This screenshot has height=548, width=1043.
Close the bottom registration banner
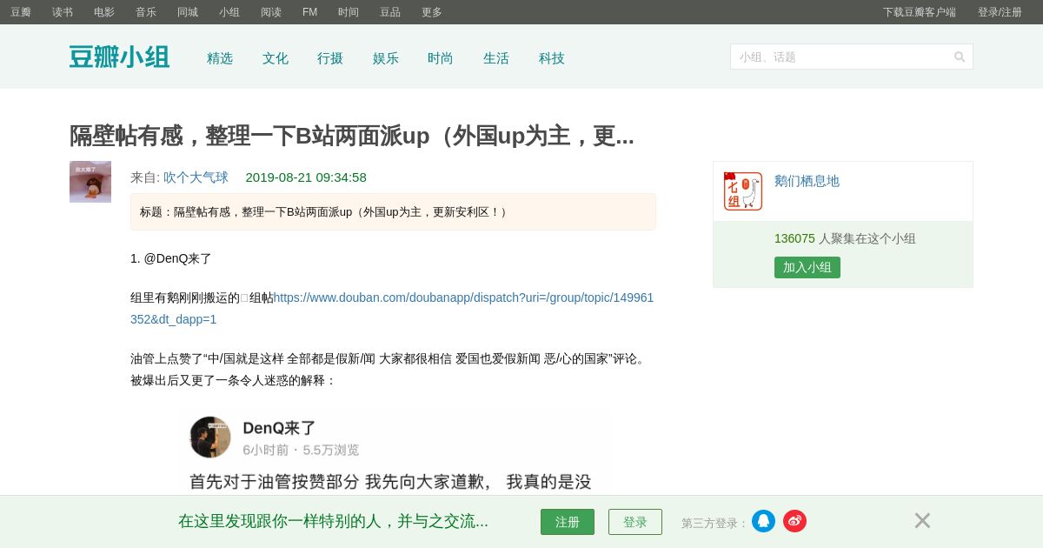922,520
